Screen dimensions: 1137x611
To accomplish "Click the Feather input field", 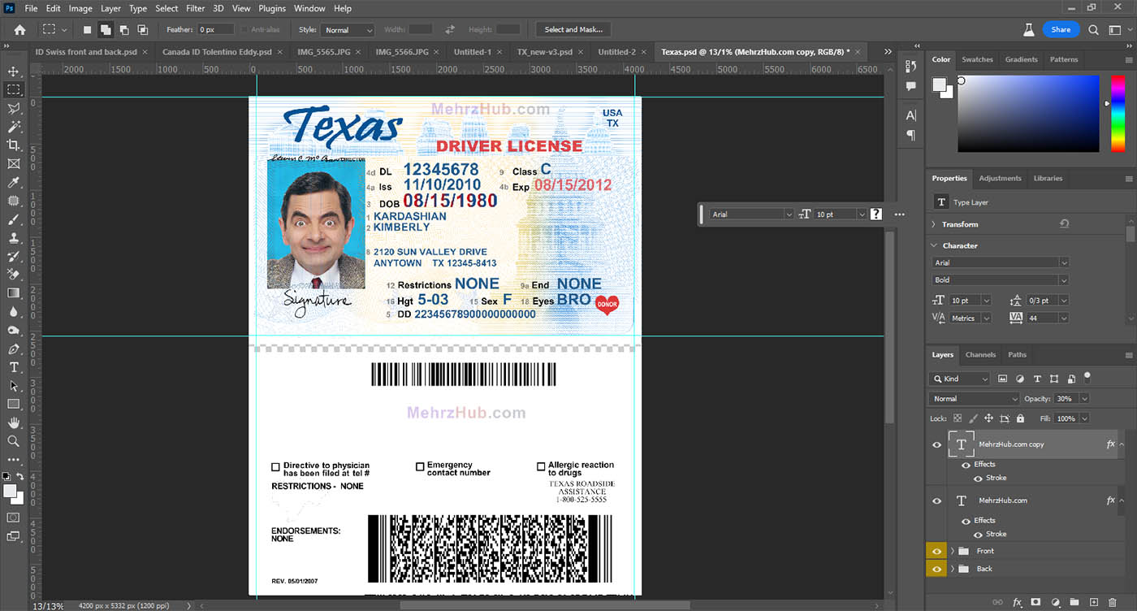I will [x=217, y=30].
